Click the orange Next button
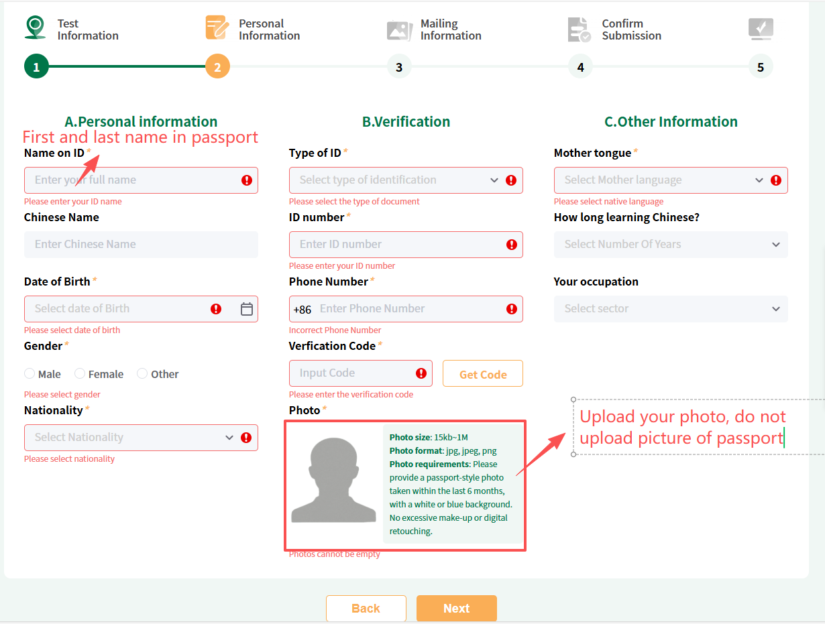 456,609
